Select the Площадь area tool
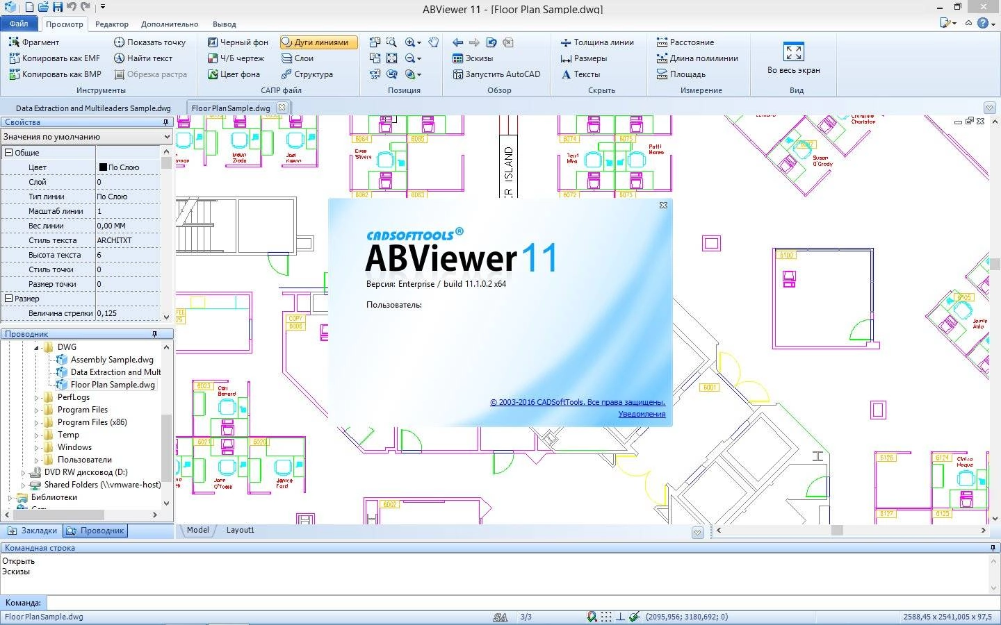The height and width of the screenshot is (625, 1001). click(x=681, y=74)
